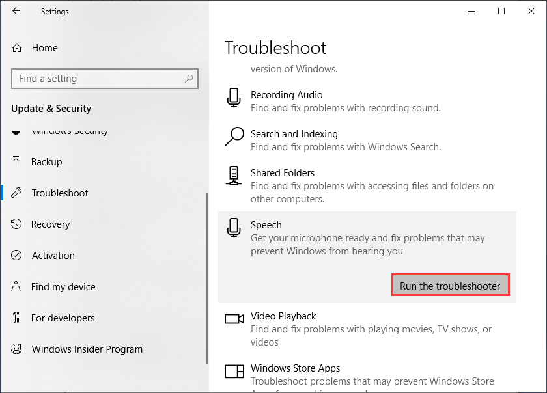Click the Troubleshoot wrench icon
This screenshot has height=393, width=547.
point(16,193)
